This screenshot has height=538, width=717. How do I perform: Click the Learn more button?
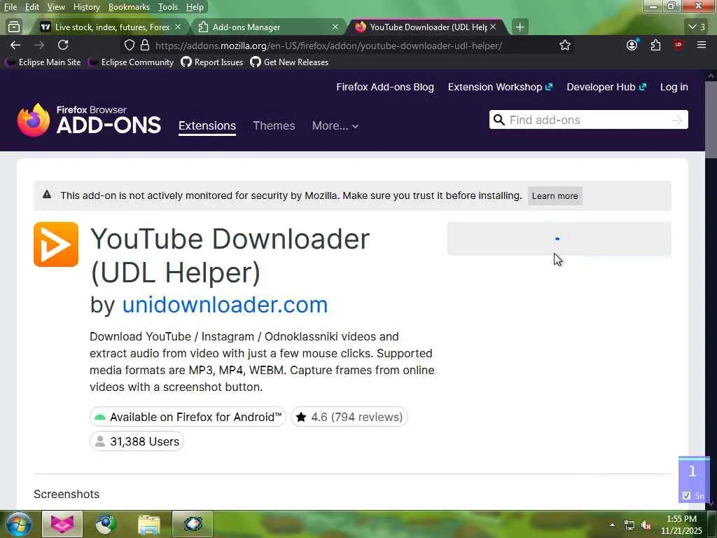click(555, 196)
